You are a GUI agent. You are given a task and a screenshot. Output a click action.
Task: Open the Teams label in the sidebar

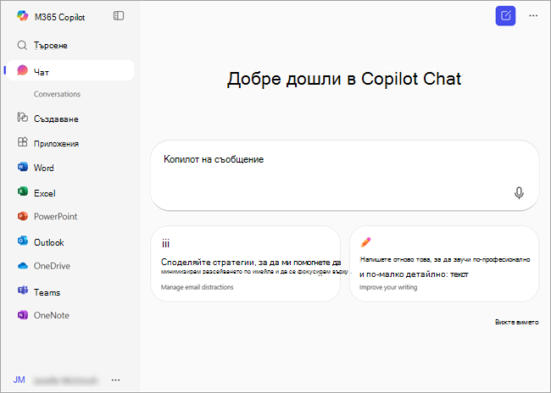tap(47, 292)
